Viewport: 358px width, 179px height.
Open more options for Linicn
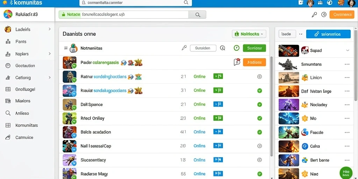347,78
